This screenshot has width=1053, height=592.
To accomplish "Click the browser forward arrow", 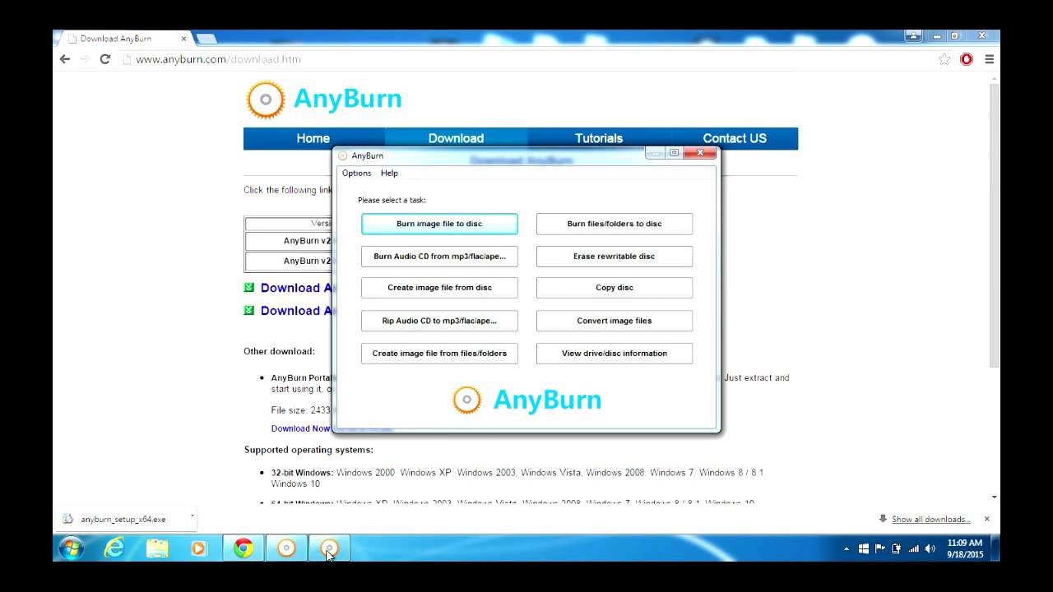I will 84,59.
